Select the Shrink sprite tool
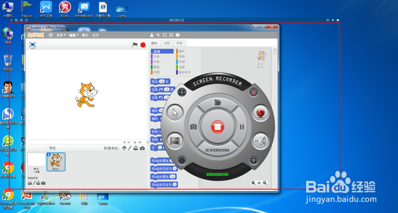Viewport: 398px width, 213px height. pos(171,35)
